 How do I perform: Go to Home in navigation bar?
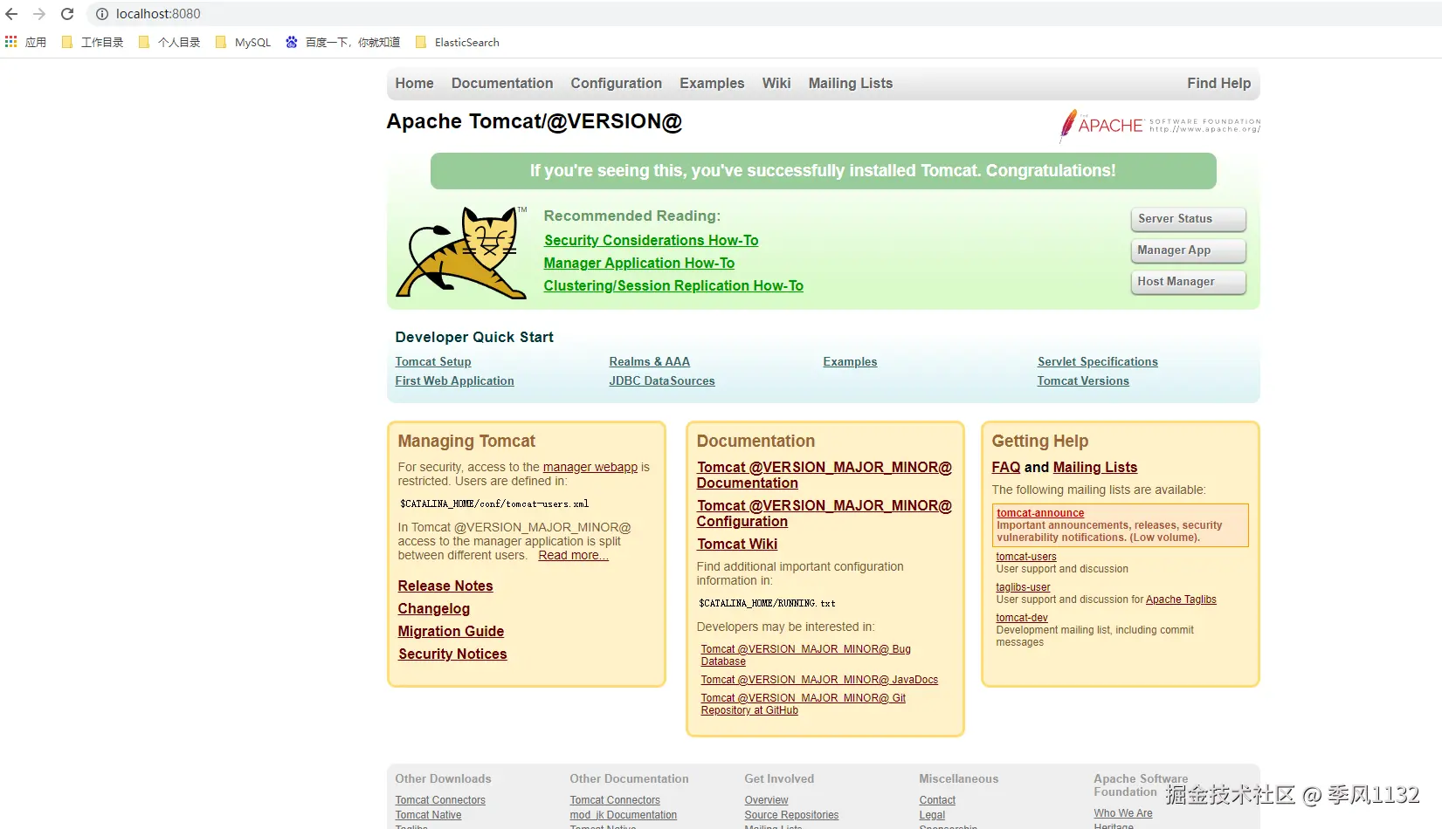tap(414, 84)
